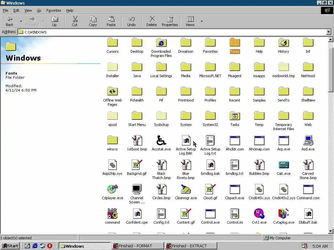Switch to Finished - EXTRACT taskbar window
The height and width of the screenshot is (250, 334).
click(191, 246)
